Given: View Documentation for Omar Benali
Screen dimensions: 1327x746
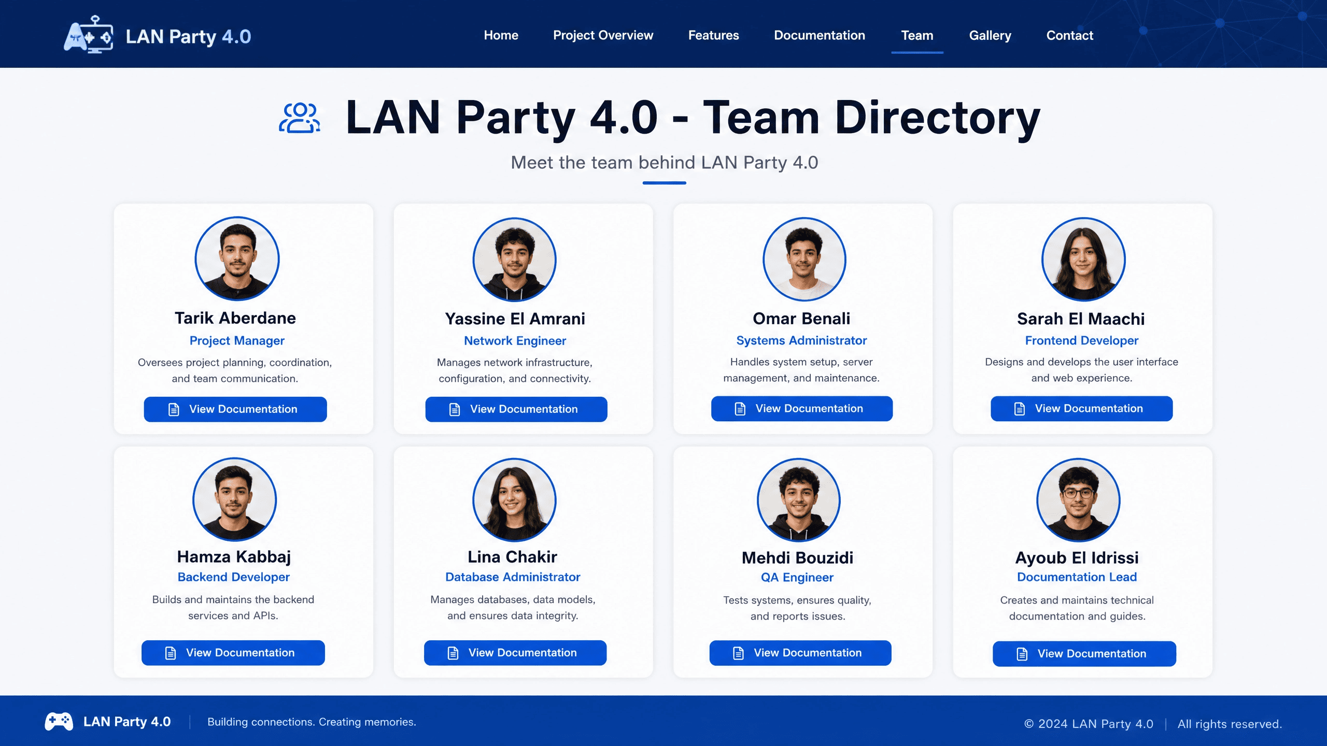Looking at the screenshot, I should 802,409.
